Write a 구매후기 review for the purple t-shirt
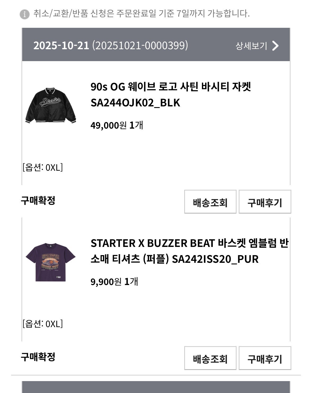 [265, 358]
